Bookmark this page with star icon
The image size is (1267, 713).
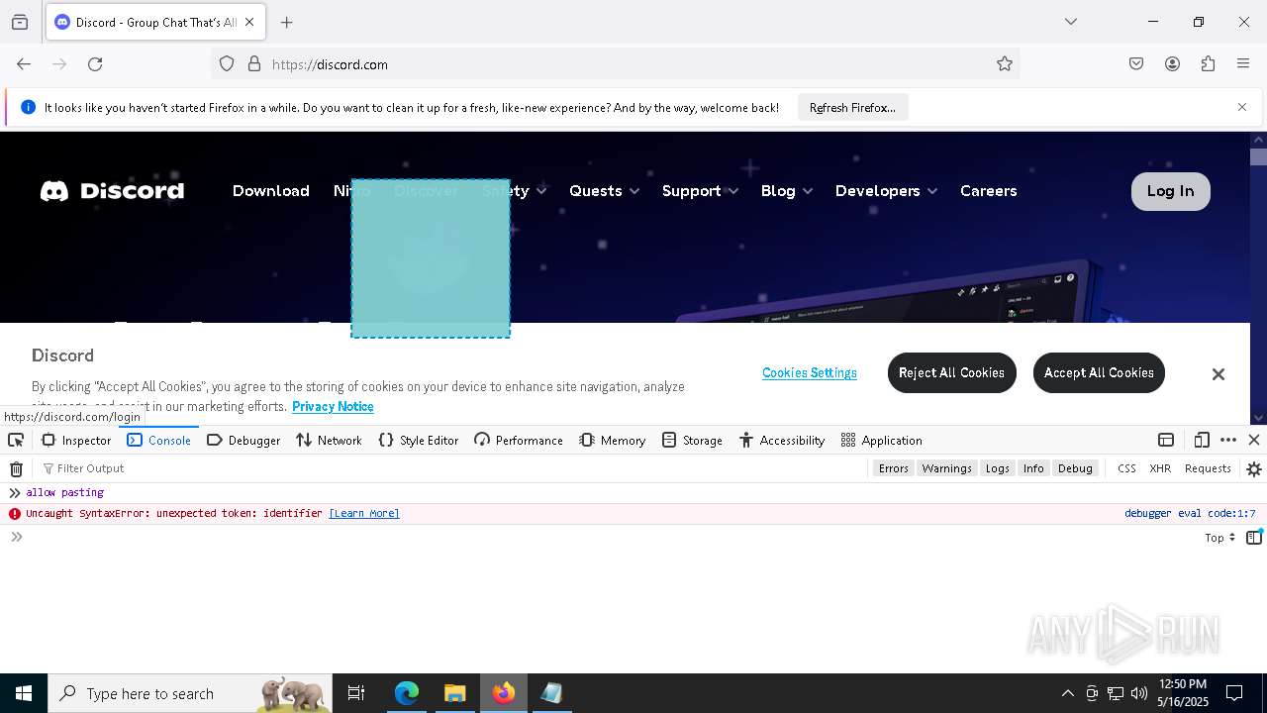(1005, 64)
